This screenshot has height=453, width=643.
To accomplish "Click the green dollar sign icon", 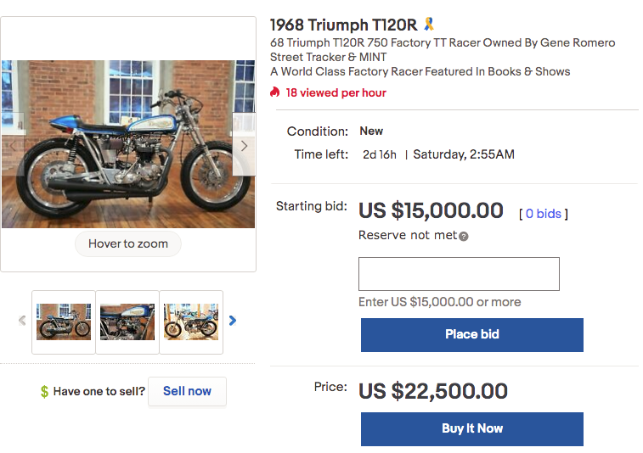I will [x=44, y=392].
